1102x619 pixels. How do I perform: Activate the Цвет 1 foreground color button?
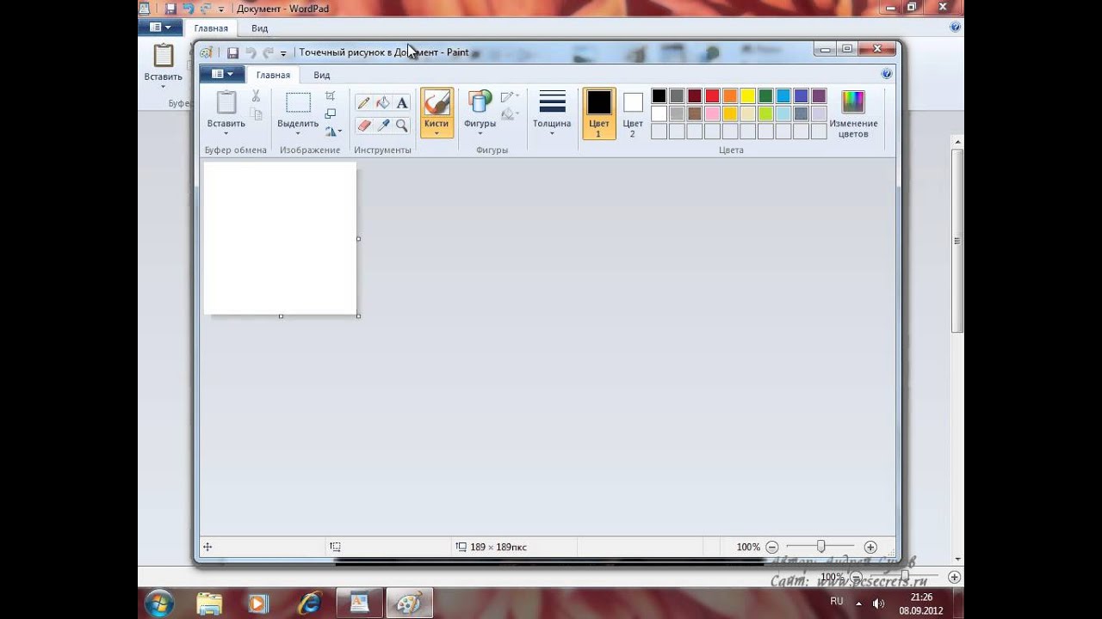[x=598, y=113]
